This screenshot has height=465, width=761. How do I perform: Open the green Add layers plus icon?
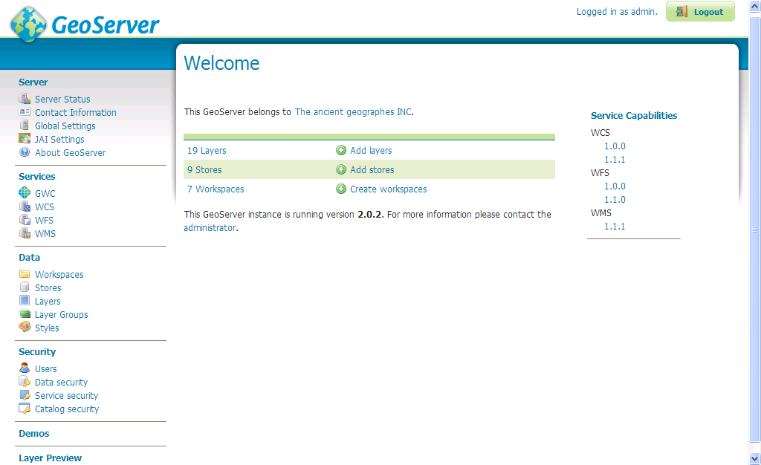coord(342,150)
